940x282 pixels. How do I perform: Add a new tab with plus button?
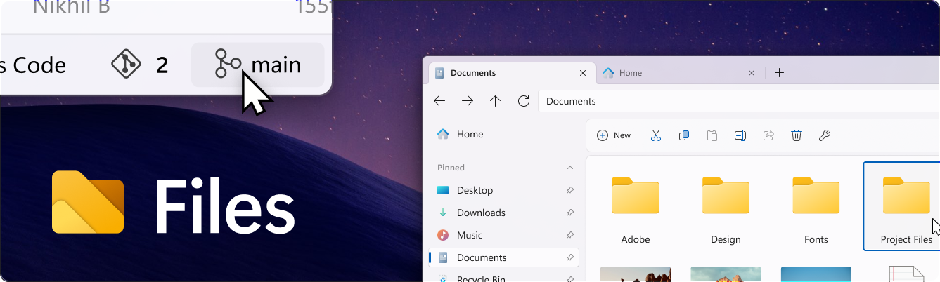click(779, 73)
